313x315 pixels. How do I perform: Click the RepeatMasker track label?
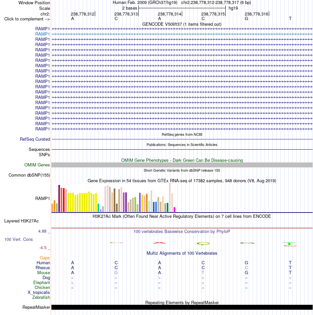(x=36, y=307)
